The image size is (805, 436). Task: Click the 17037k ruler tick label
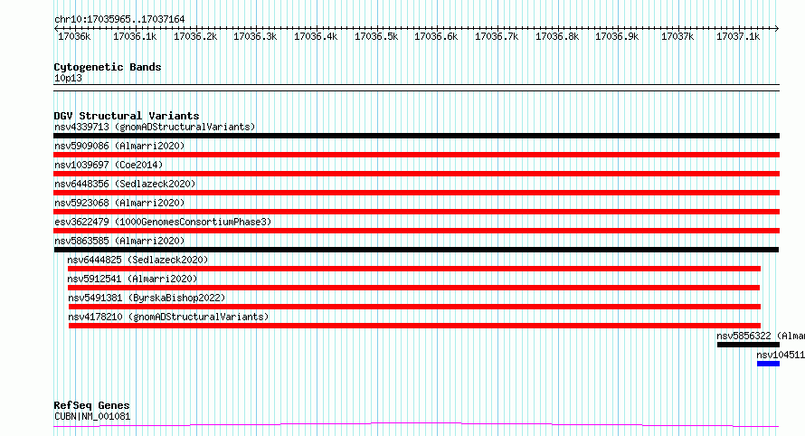677,36
